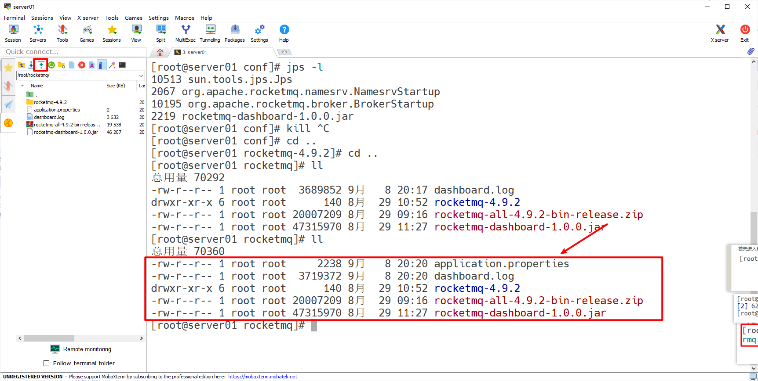Expand the /root/rocketmq/ path dropdown
This screenshot has height=381, width=758.
coord(141,75)
